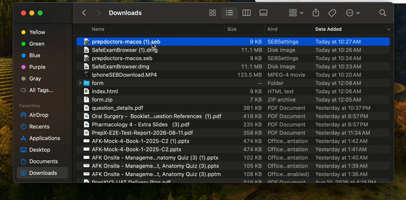This screenshot has height=200, width=406.
Task: Open Desktop in the sidebar
Action: (x=39, y=150)
